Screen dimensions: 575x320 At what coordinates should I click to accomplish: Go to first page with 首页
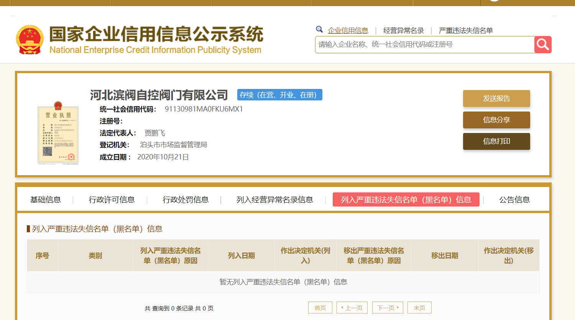[x=320, y=308]
